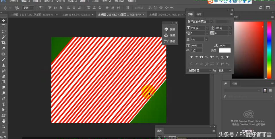
Task: Click the rainbow hue slider strip
Action: point(269,50)
